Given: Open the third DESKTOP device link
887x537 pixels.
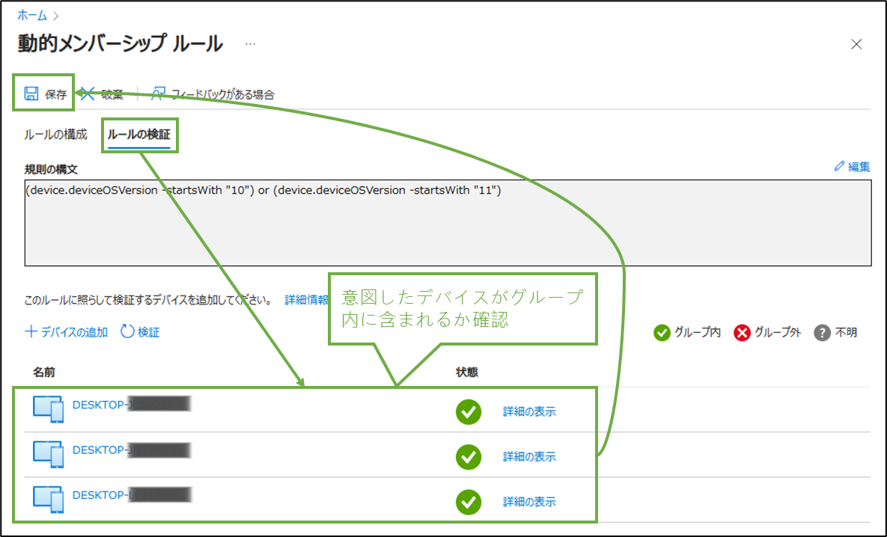Looking at the screenshot, I should (131, 495).
